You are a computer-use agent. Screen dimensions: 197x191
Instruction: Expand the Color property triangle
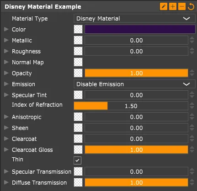pos(6,29)
